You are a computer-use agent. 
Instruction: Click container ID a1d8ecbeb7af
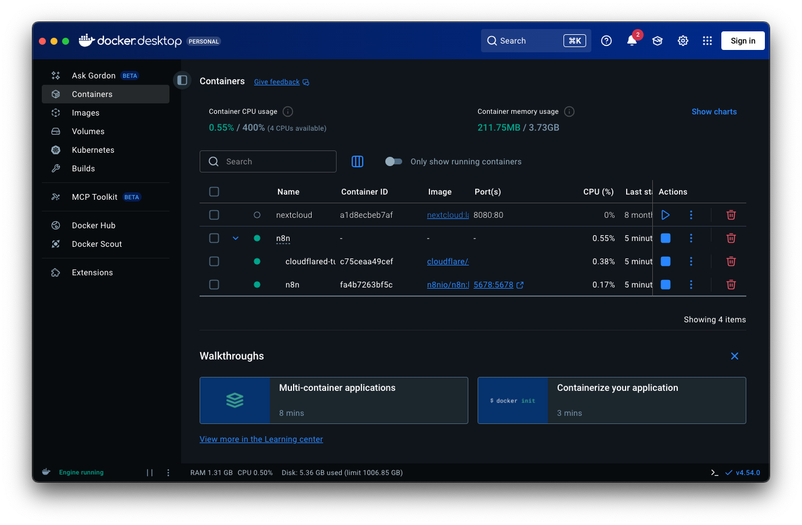tap(366, 215)
